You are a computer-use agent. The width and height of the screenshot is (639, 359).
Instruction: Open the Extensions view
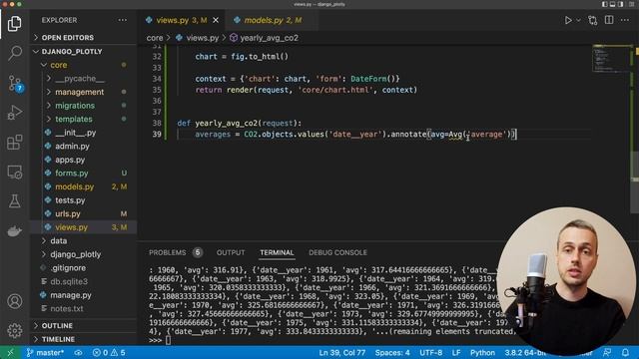[x=15, y=142]
